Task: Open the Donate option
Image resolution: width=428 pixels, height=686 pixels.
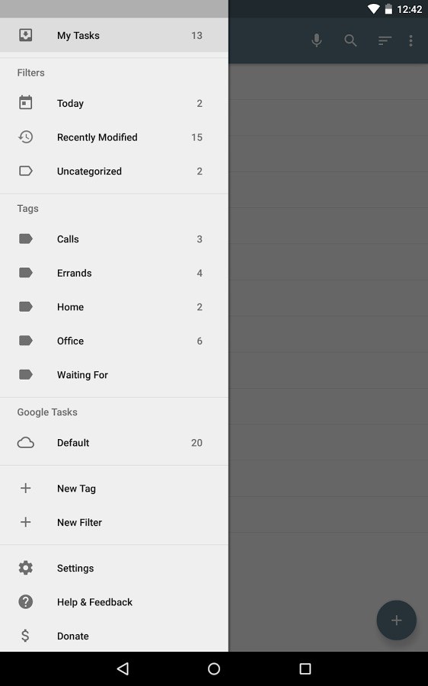Action: click(114, 636)
